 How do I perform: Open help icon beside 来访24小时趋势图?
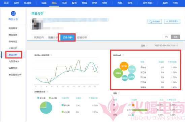(x=51, y=55)
